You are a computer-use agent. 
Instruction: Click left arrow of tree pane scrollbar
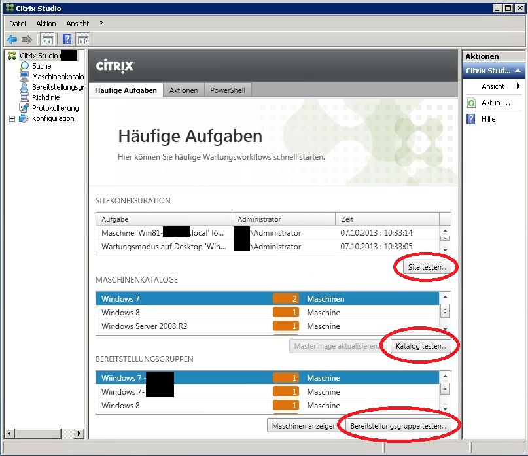[9, 434]
